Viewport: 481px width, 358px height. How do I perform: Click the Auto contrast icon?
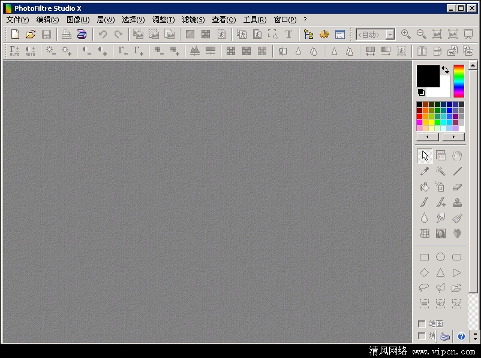click(x=30, y=51)
